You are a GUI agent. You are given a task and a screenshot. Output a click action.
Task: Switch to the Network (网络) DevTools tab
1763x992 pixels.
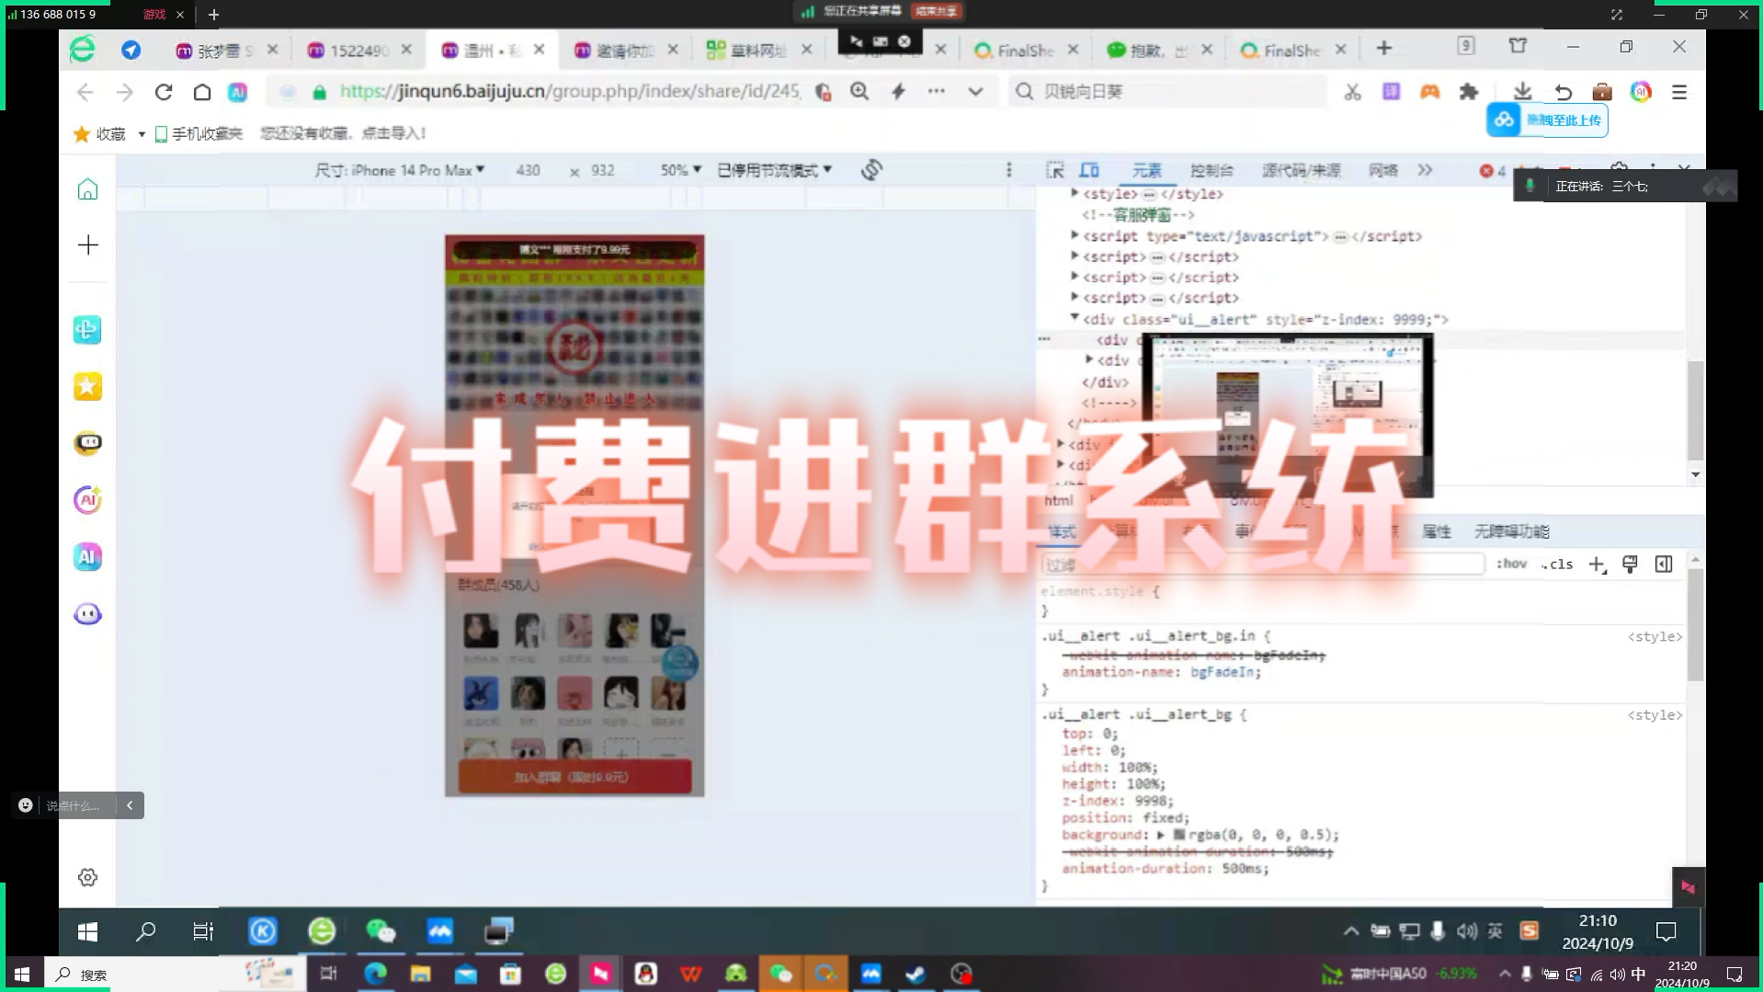point(1382,170)
